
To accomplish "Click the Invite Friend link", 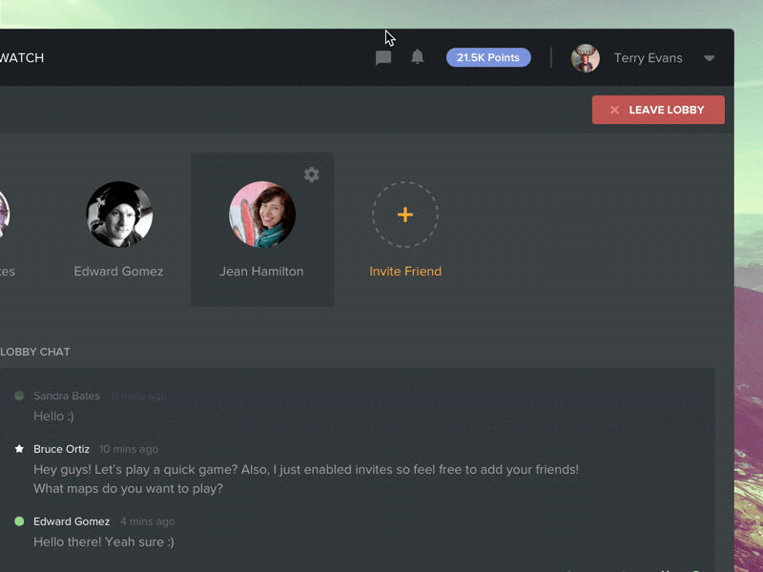I will [x=405, y=272].
